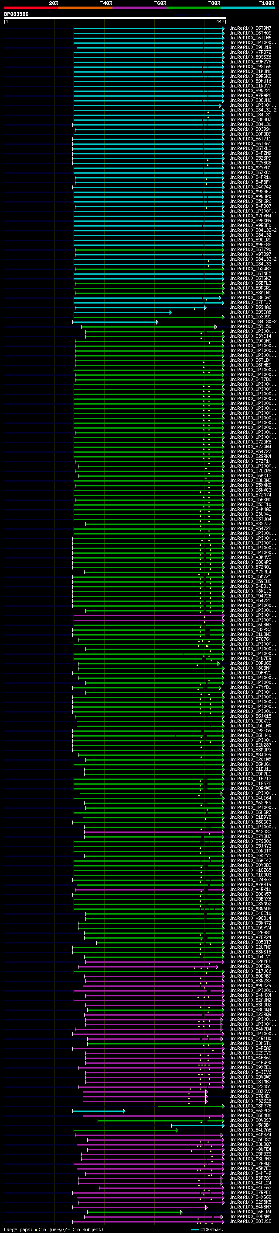
Task: Open hit UniRef100_C6TH05
Action: [x=250, y=33]
